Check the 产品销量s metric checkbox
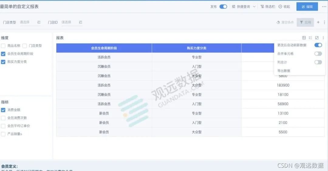The height and width of the screenshot is (171, 328). [3, 134]
